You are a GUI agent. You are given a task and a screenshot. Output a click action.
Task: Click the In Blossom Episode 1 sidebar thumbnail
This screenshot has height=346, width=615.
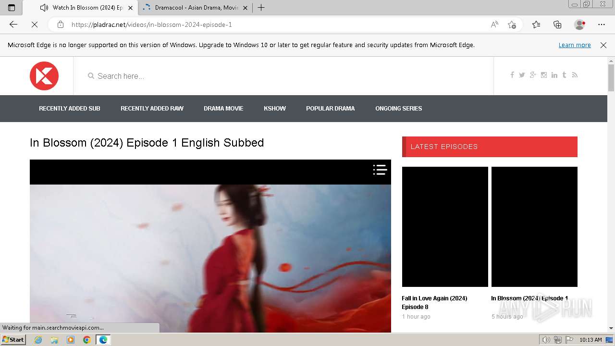click(x=534, y=227)
